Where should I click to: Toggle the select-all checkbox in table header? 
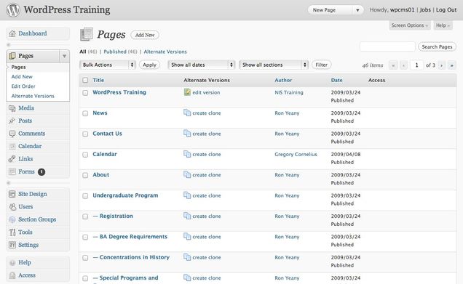point(85,80)
